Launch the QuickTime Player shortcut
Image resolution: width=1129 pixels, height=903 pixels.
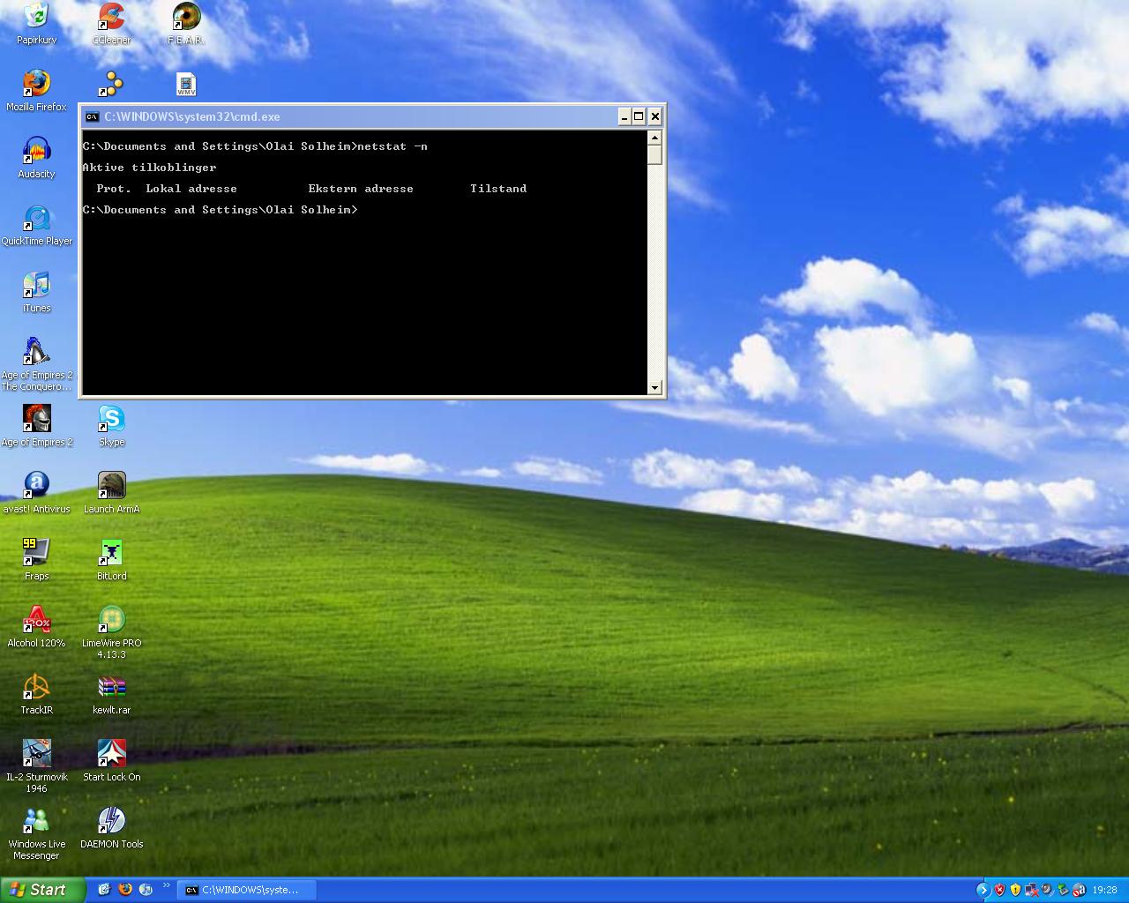coord(36,225)
